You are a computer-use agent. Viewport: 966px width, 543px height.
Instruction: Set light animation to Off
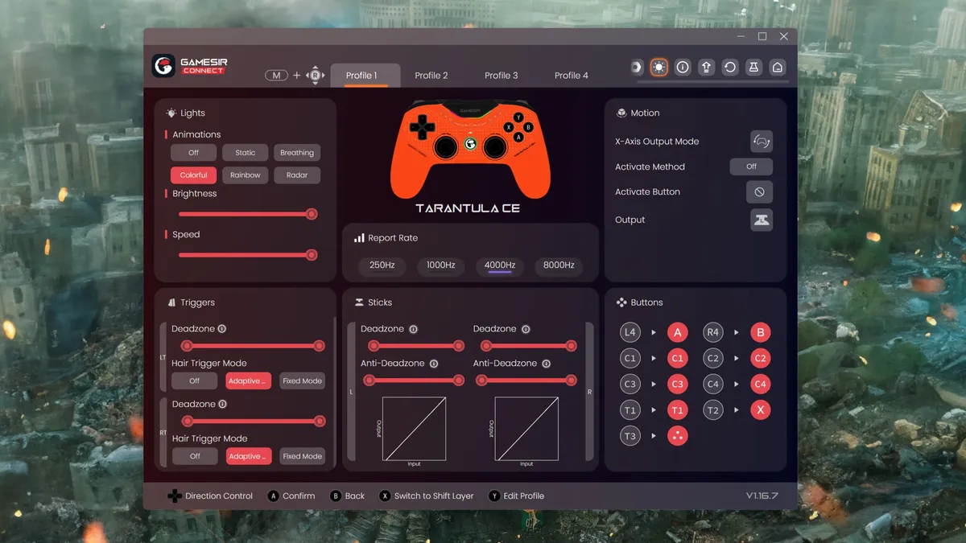(194, 153)
